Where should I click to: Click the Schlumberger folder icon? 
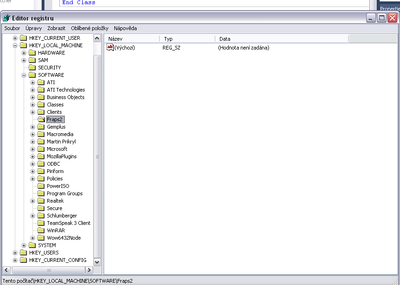(41, 216)
